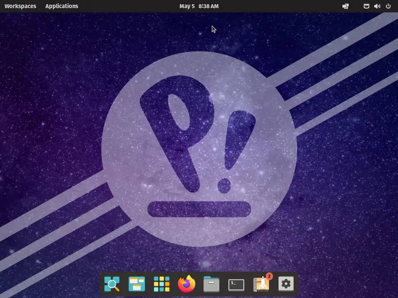Launch Firefox from the dock
Screen dimensions: 398x298
click(x=187, y=284)
